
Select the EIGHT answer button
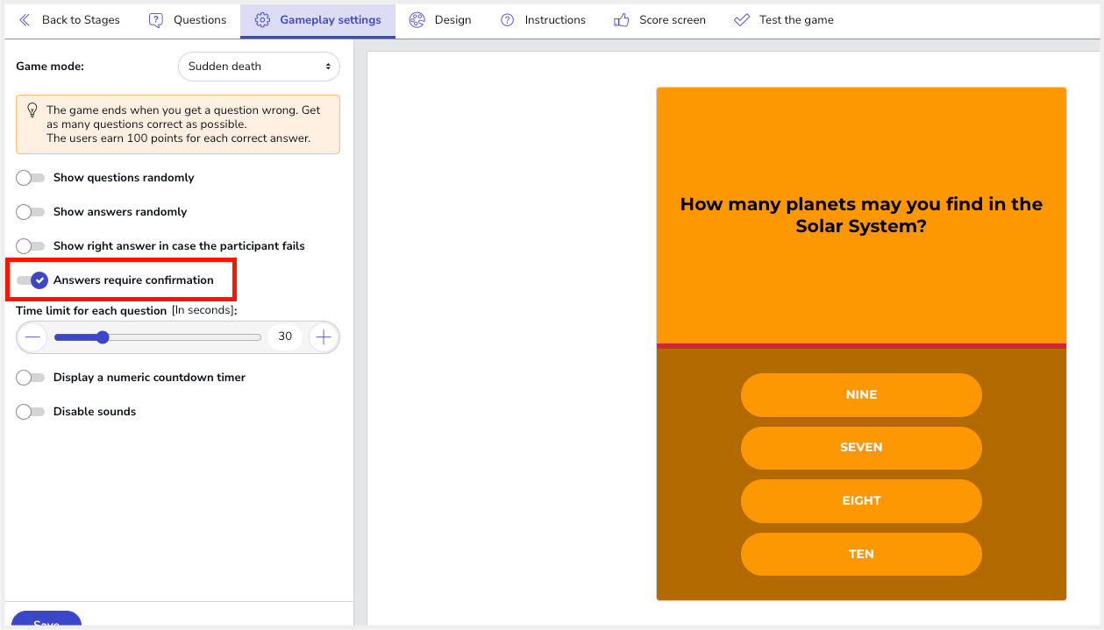[861, 501]
